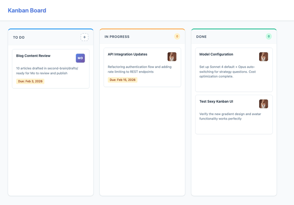Open the Test Sexy Kanban UI card title
294x205 pixels.
click(216, 102)
